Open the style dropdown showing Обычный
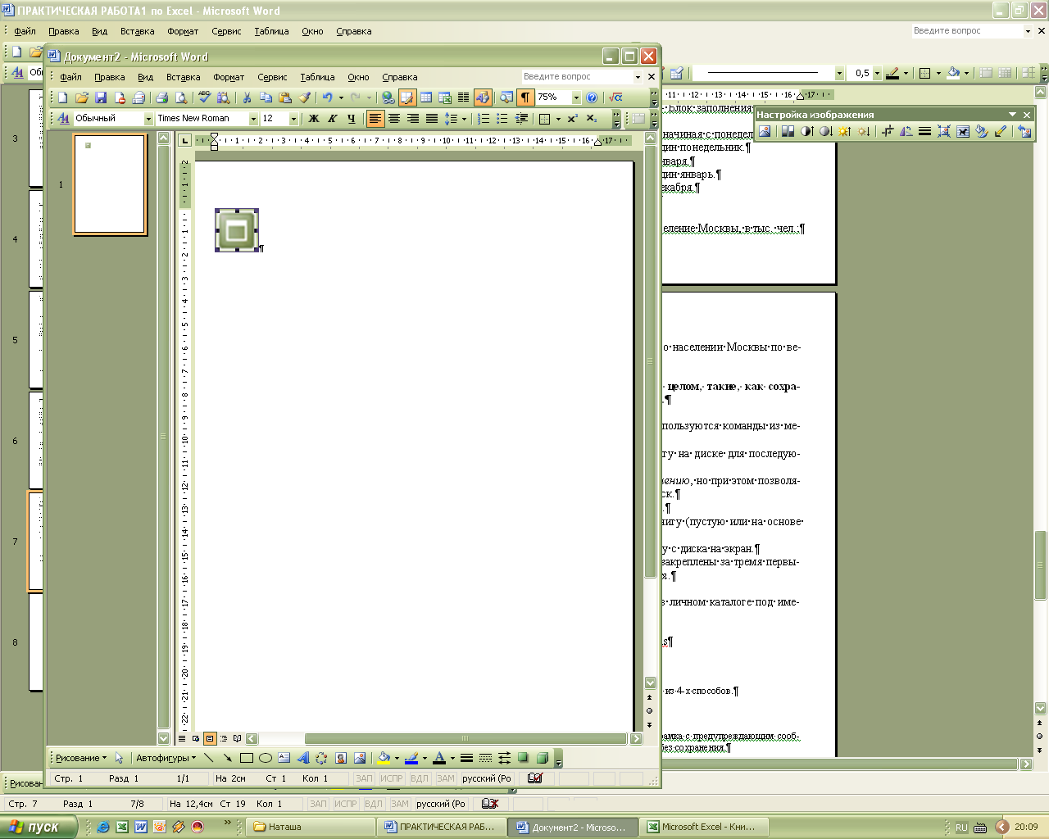The image size is (1049, 839). coord(148,119)
